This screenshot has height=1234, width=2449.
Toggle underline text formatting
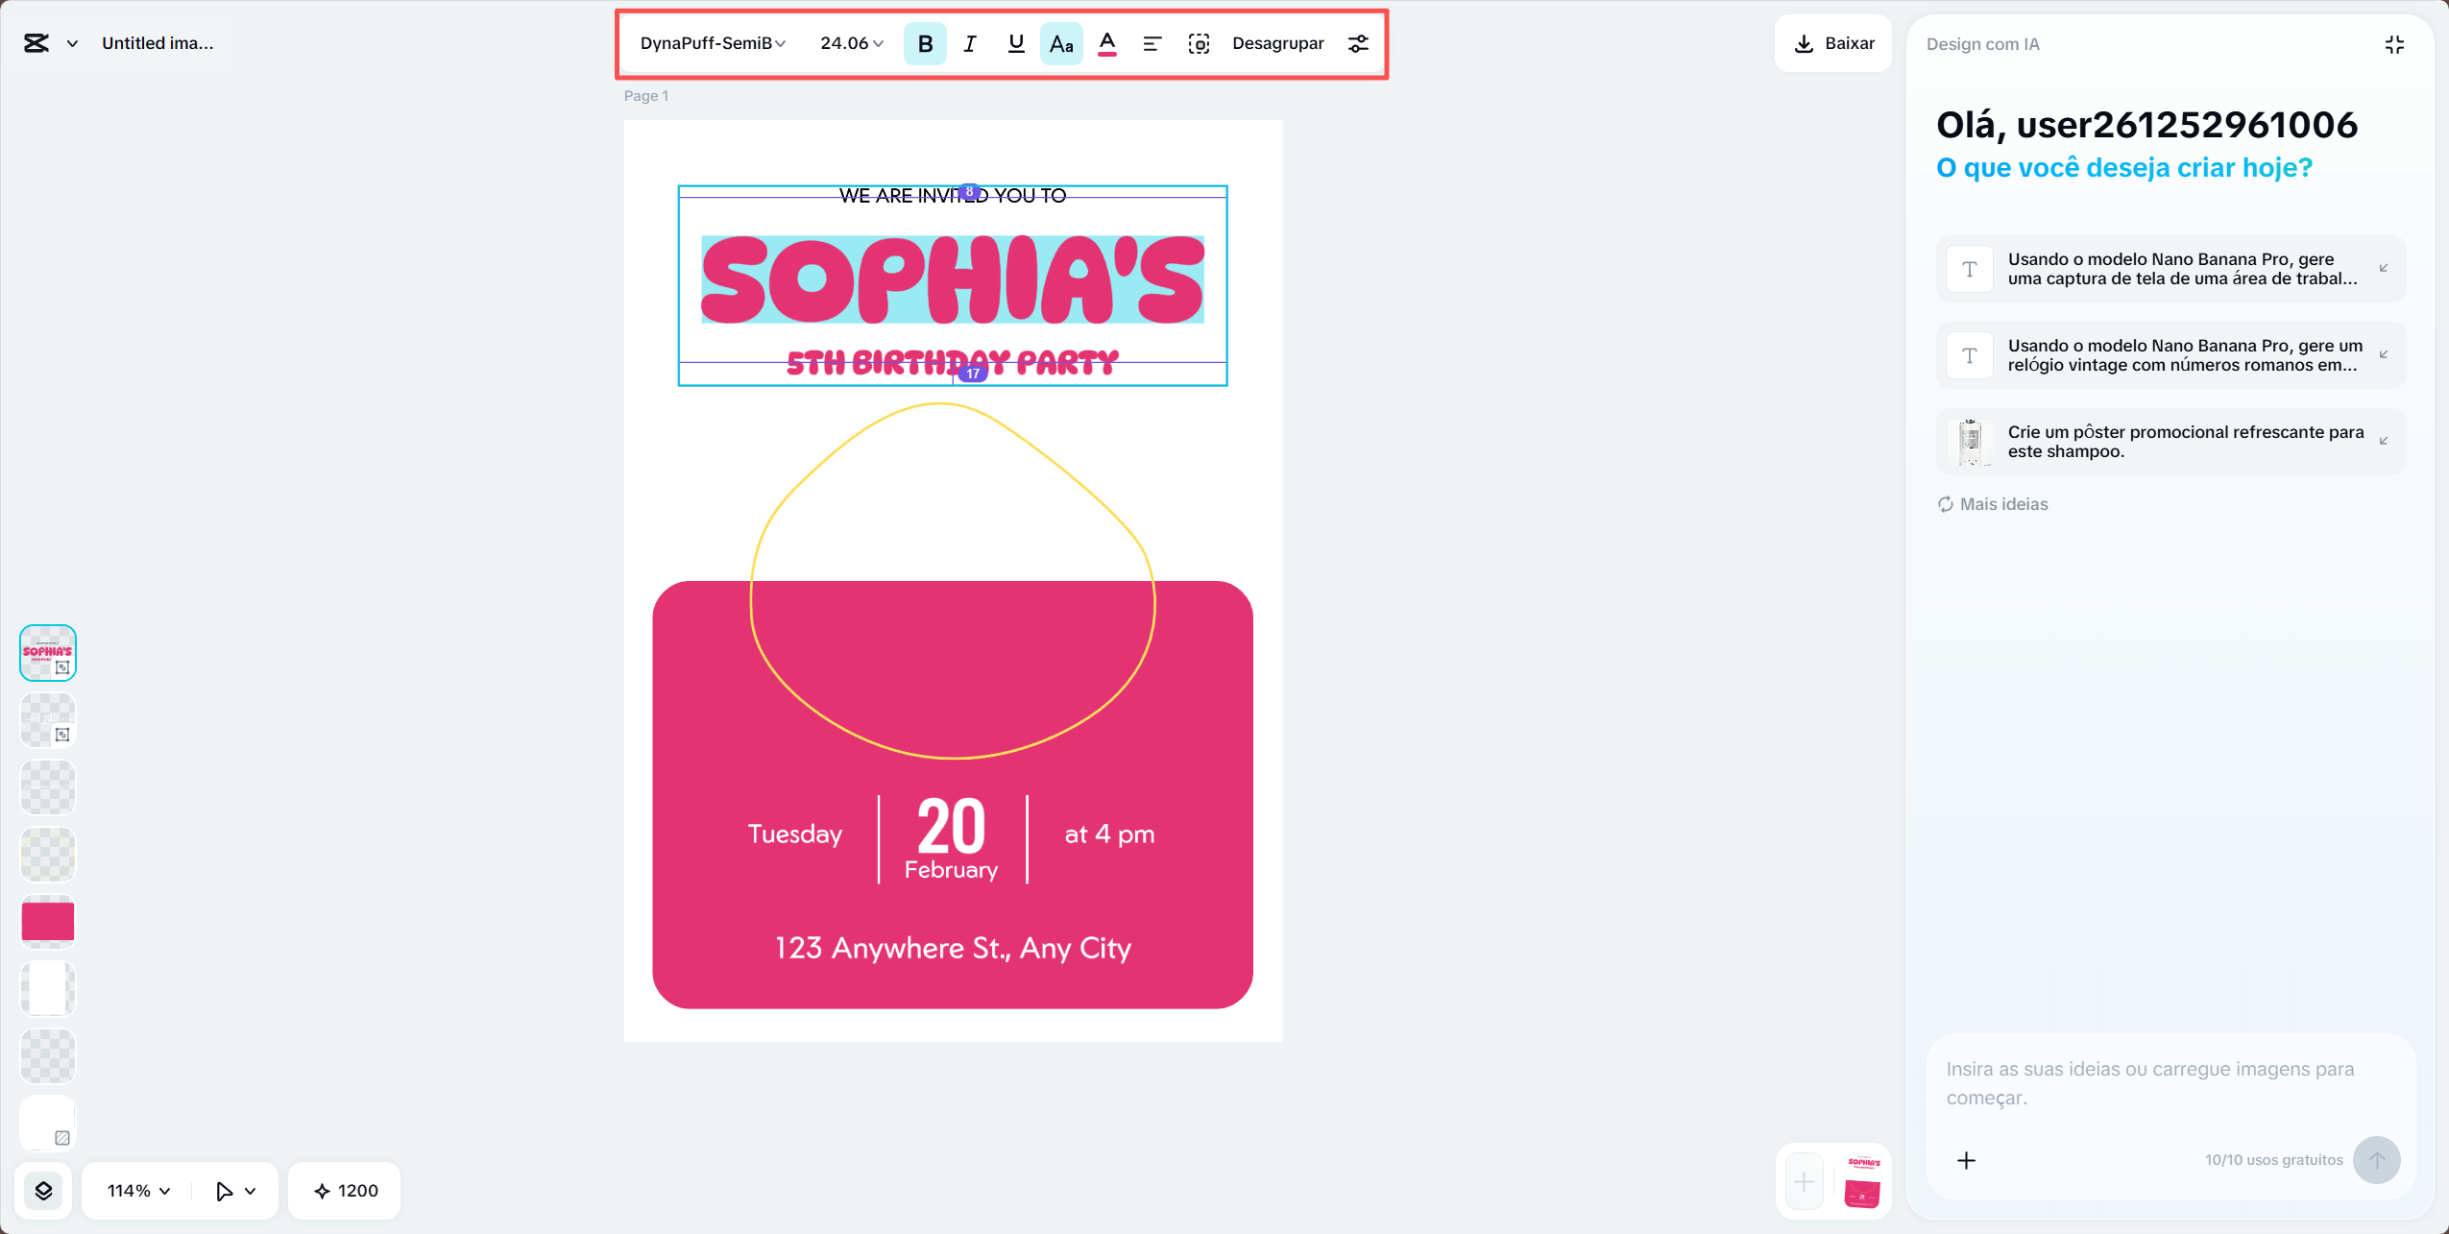click(x=1016, y=44)
